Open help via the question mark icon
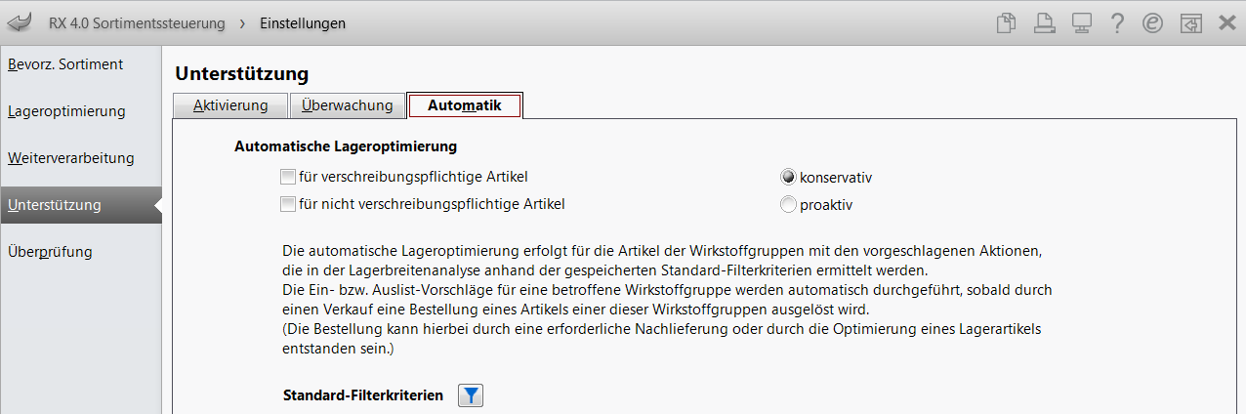 1117,22
